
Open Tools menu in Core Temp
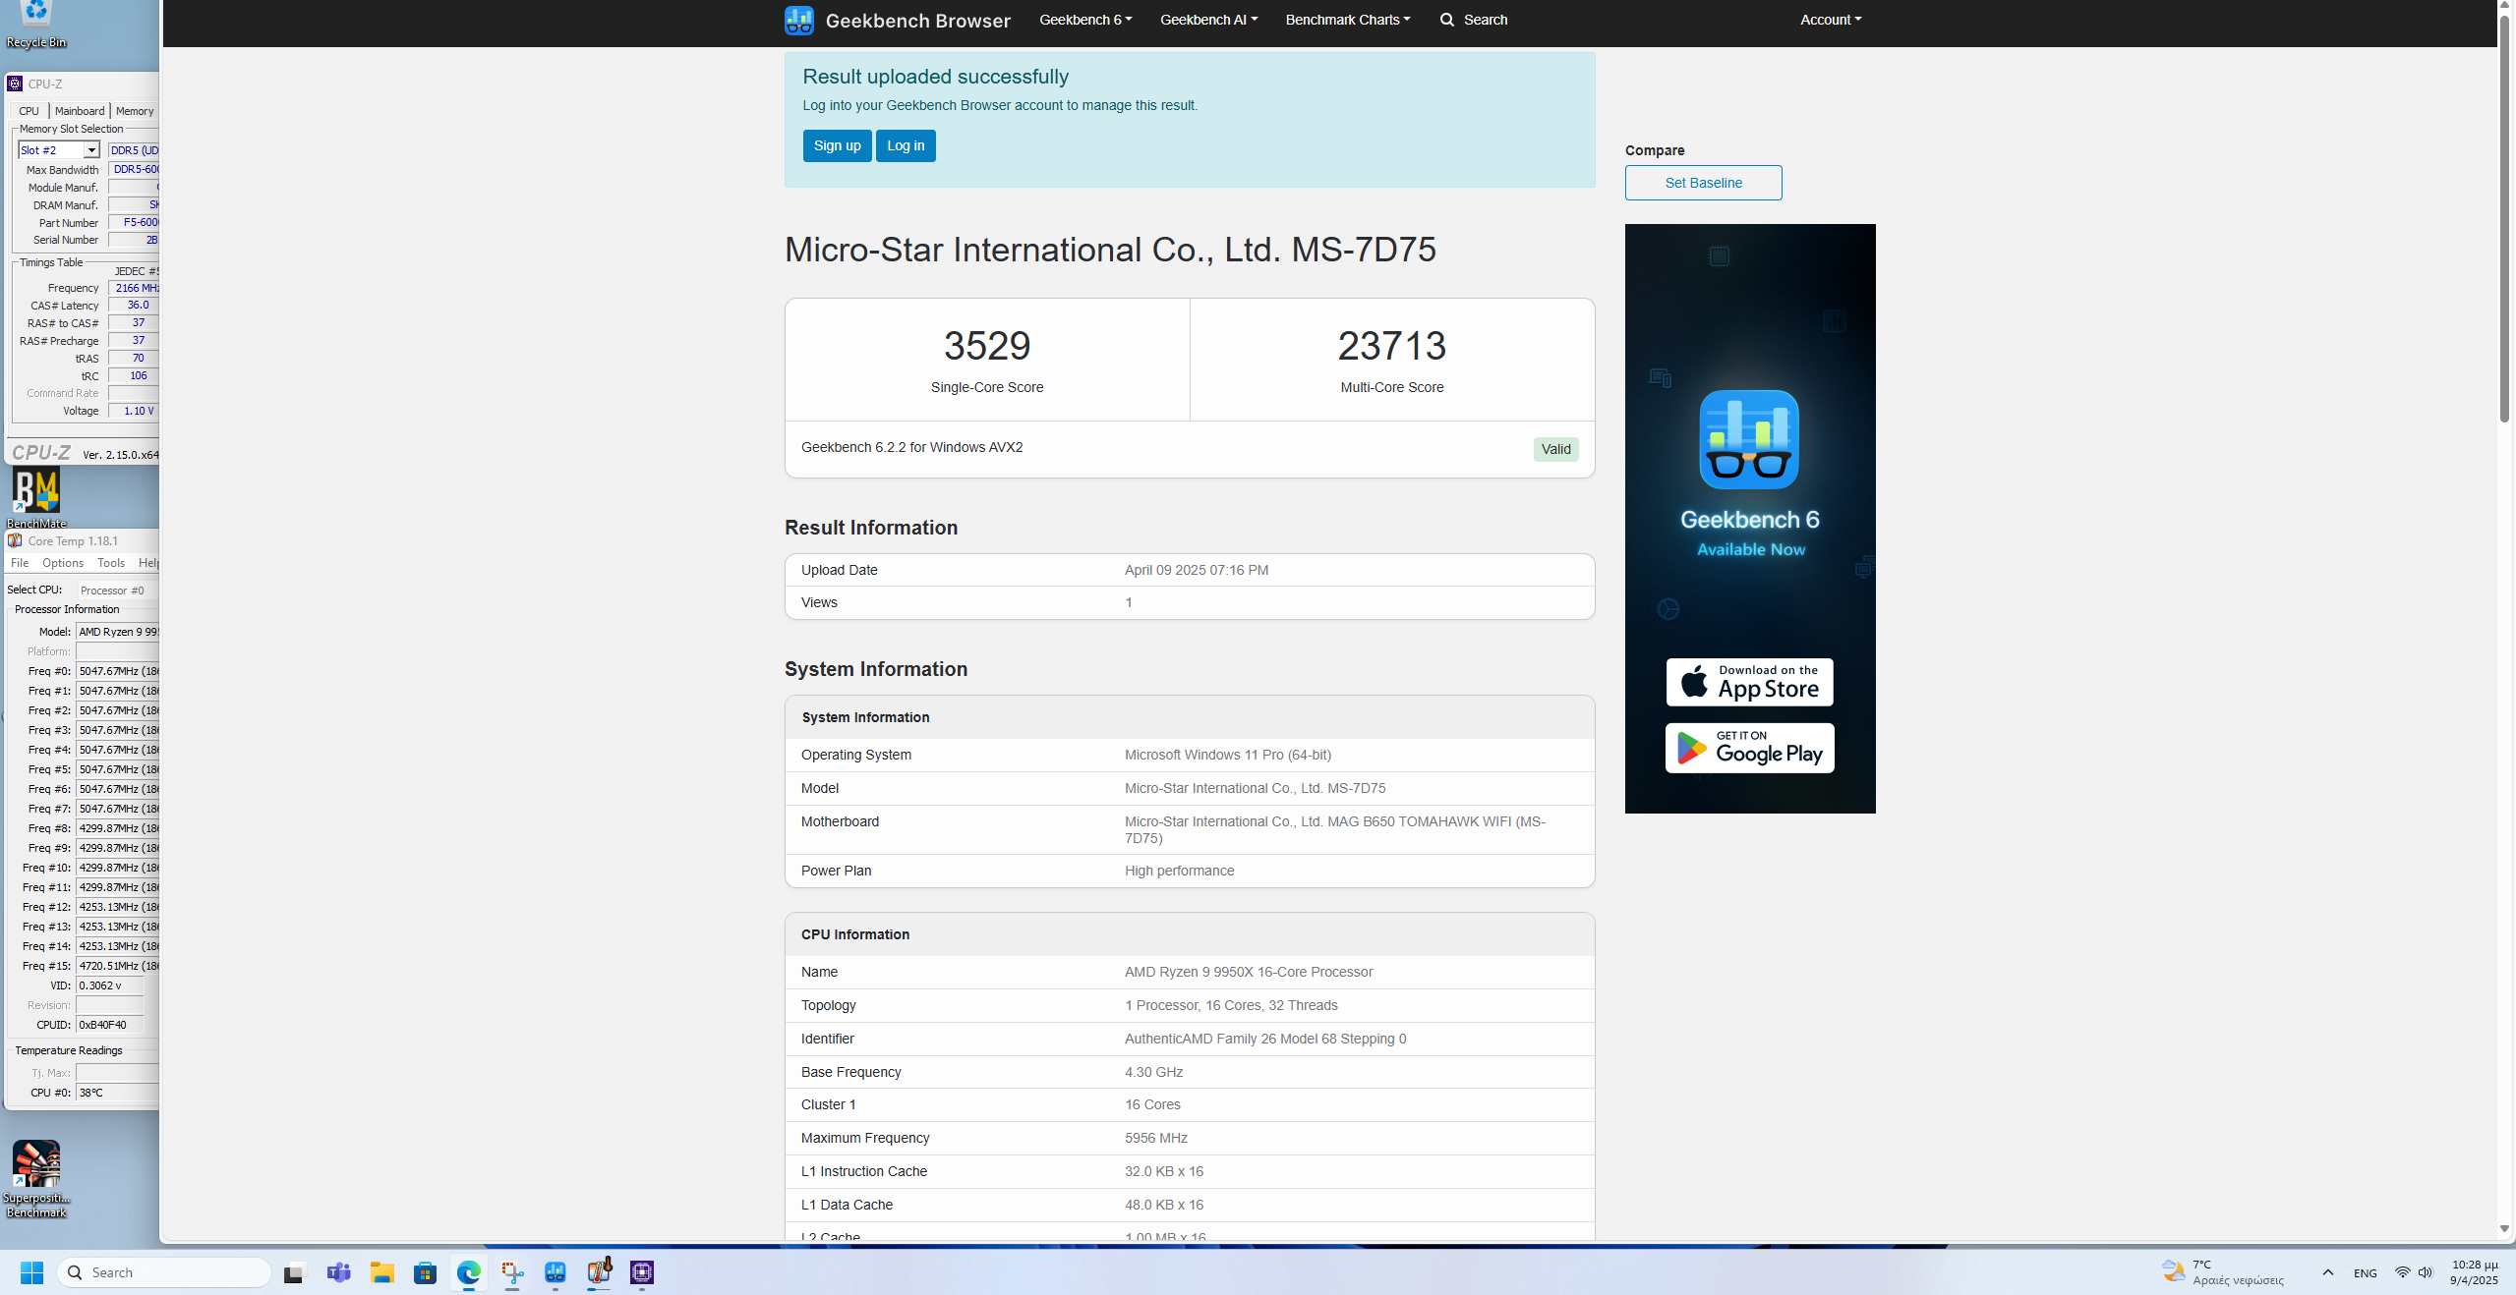pyautogui.click(x=111, y=563)
